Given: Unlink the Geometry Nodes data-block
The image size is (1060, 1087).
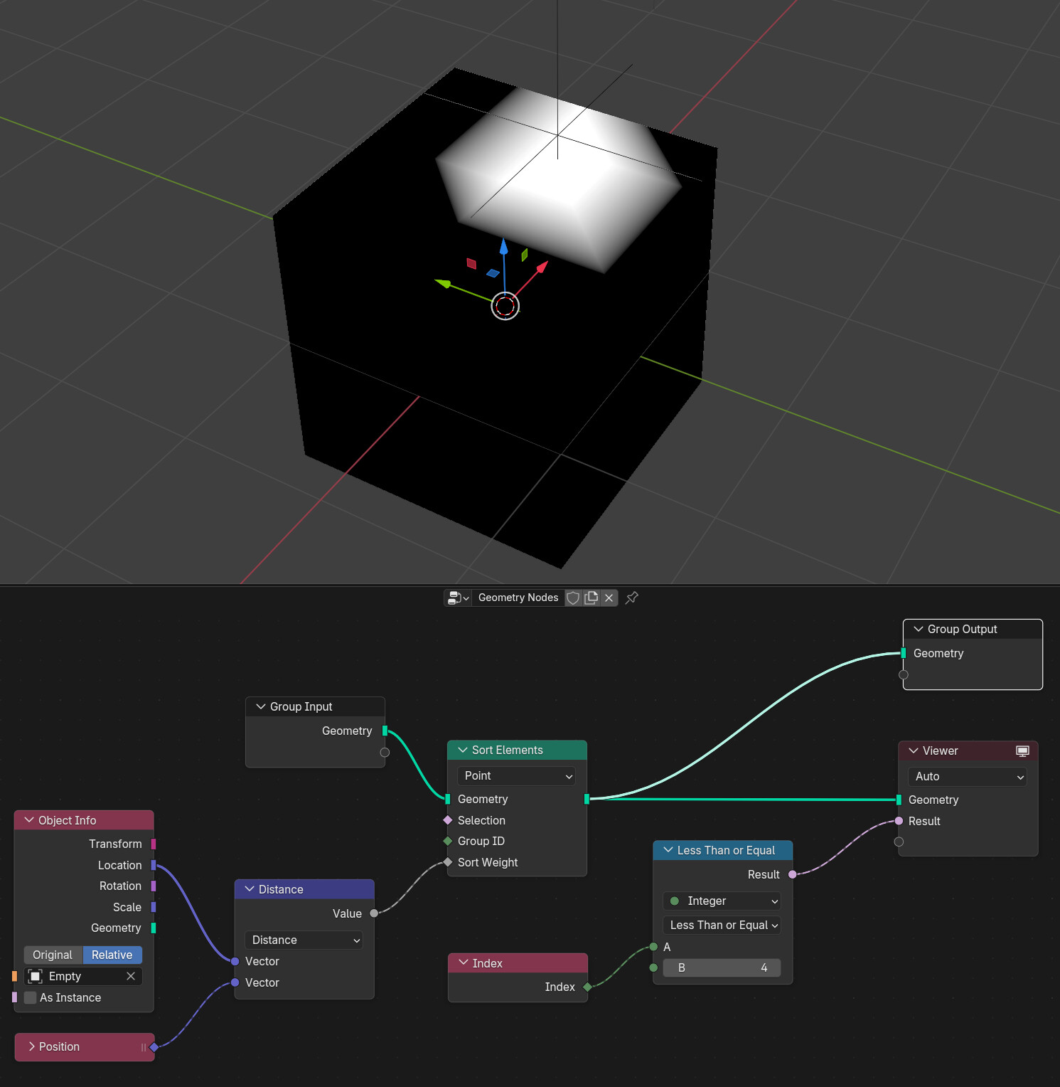Looking at the screenshot, I should (x=609, y=598).
